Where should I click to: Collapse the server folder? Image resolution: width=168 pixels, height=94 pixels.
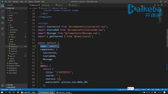click(16, 18)
